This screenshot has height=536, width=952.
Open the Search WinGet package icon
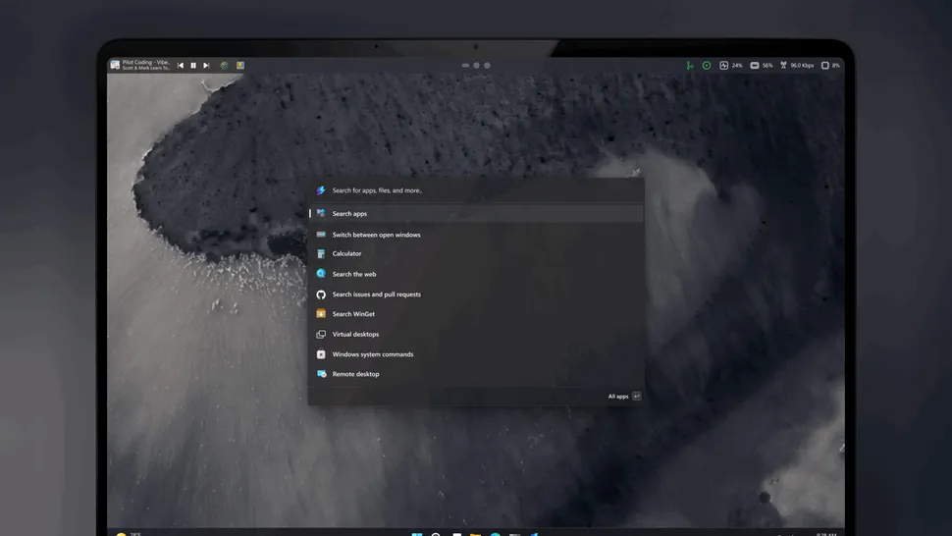coord(321,314)
